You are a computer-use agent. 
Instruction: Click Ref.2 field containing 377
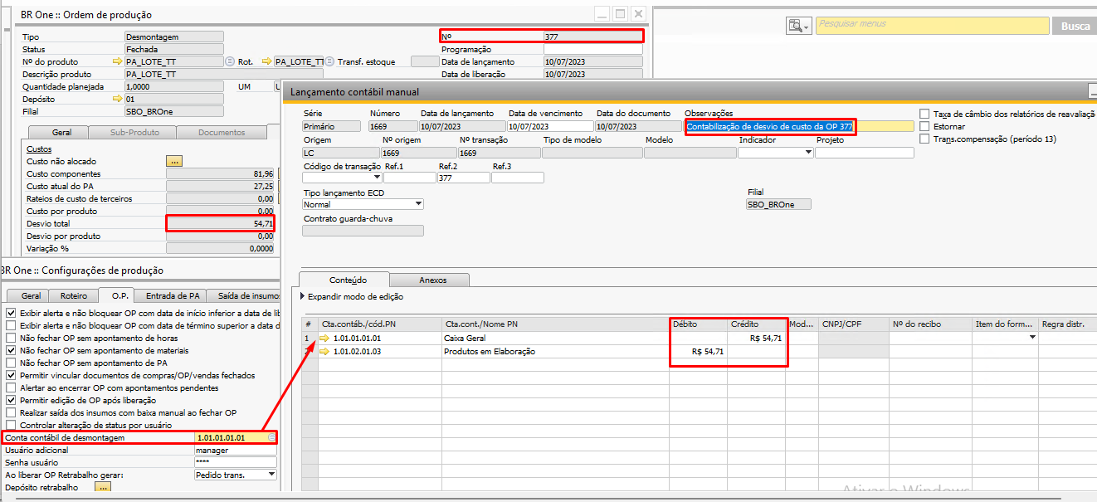point(463,178)
